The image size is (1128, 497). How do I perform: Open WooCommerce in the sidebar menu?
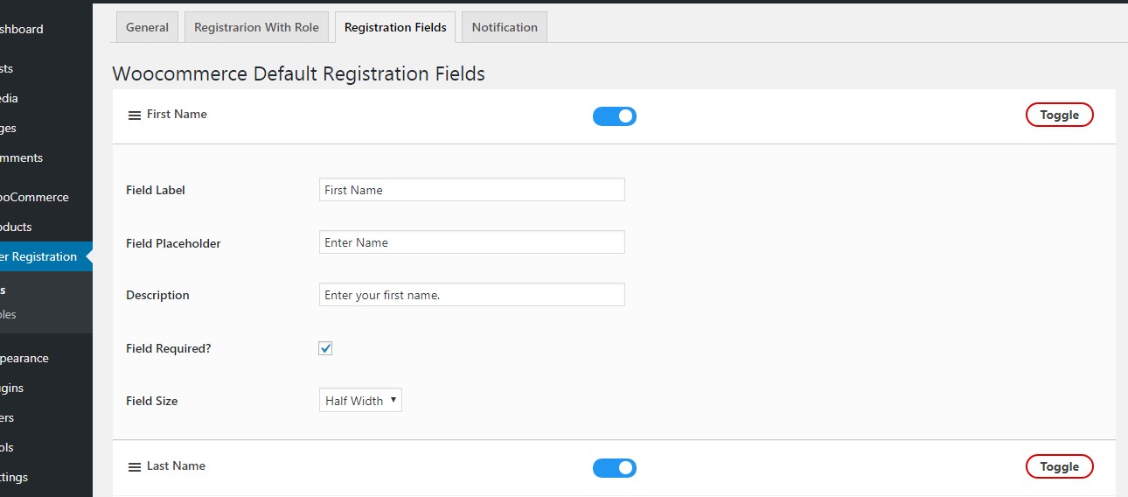(x=35, y=197)
